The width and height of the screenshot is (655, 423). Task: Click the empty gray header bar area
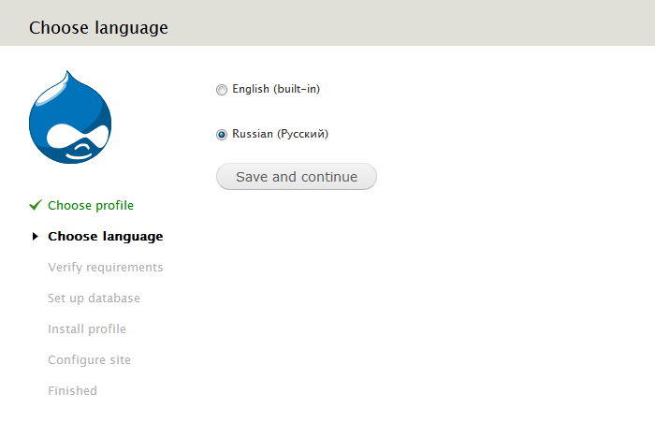(x=421, y=23)
